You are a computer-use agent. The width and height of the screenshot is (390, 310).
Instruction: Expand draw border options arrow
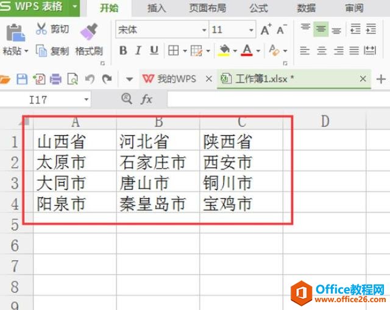pos(208,51)
